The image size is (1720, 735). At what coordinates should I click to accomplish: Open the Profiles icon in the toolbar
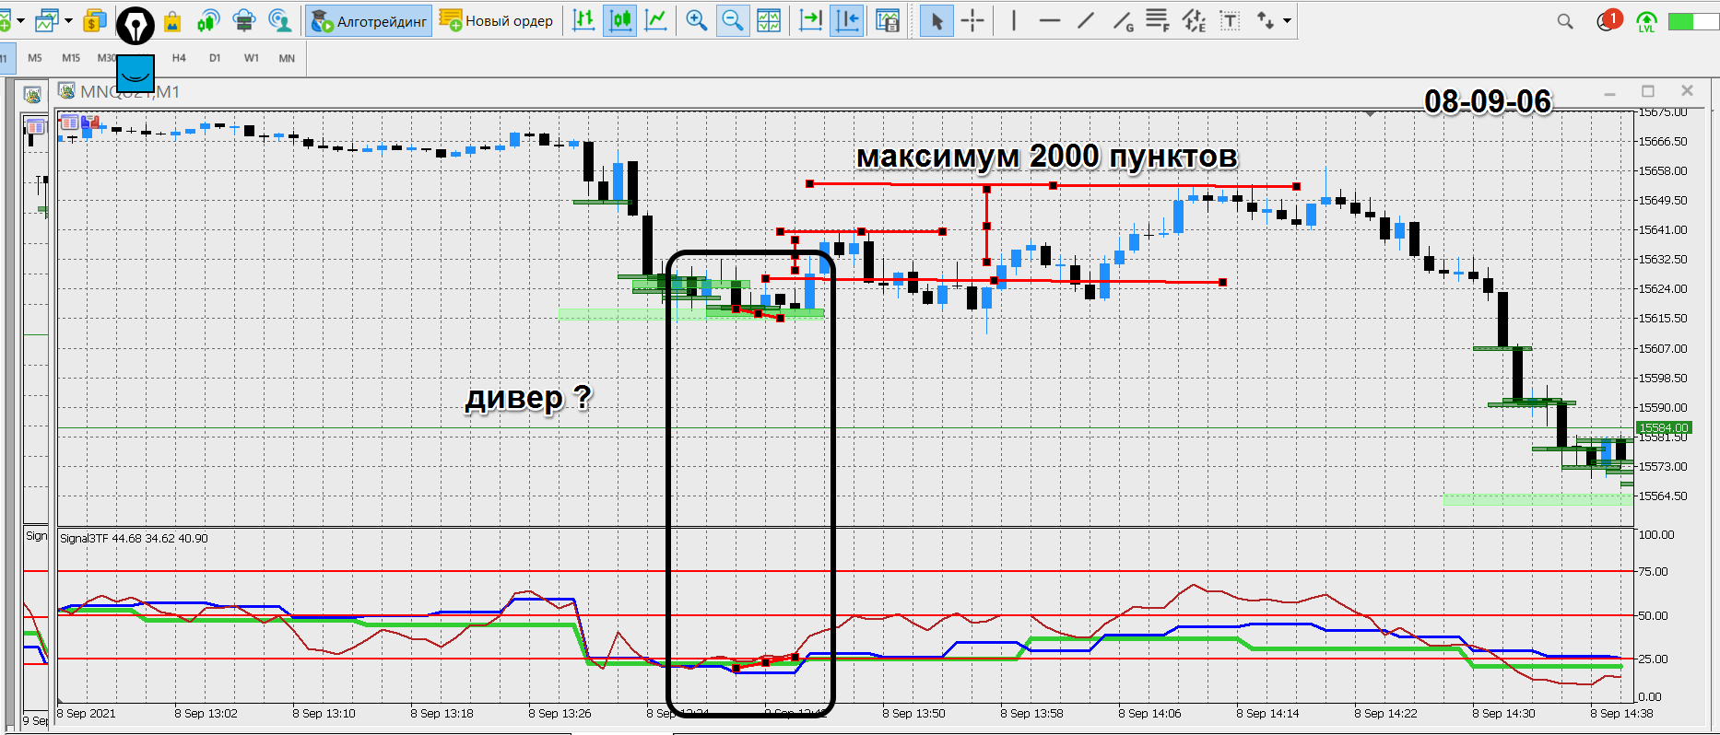[46, 20]
